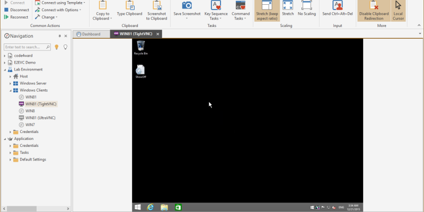Send Ctrl+Alt+Del to the remote session

pos(337,5)
